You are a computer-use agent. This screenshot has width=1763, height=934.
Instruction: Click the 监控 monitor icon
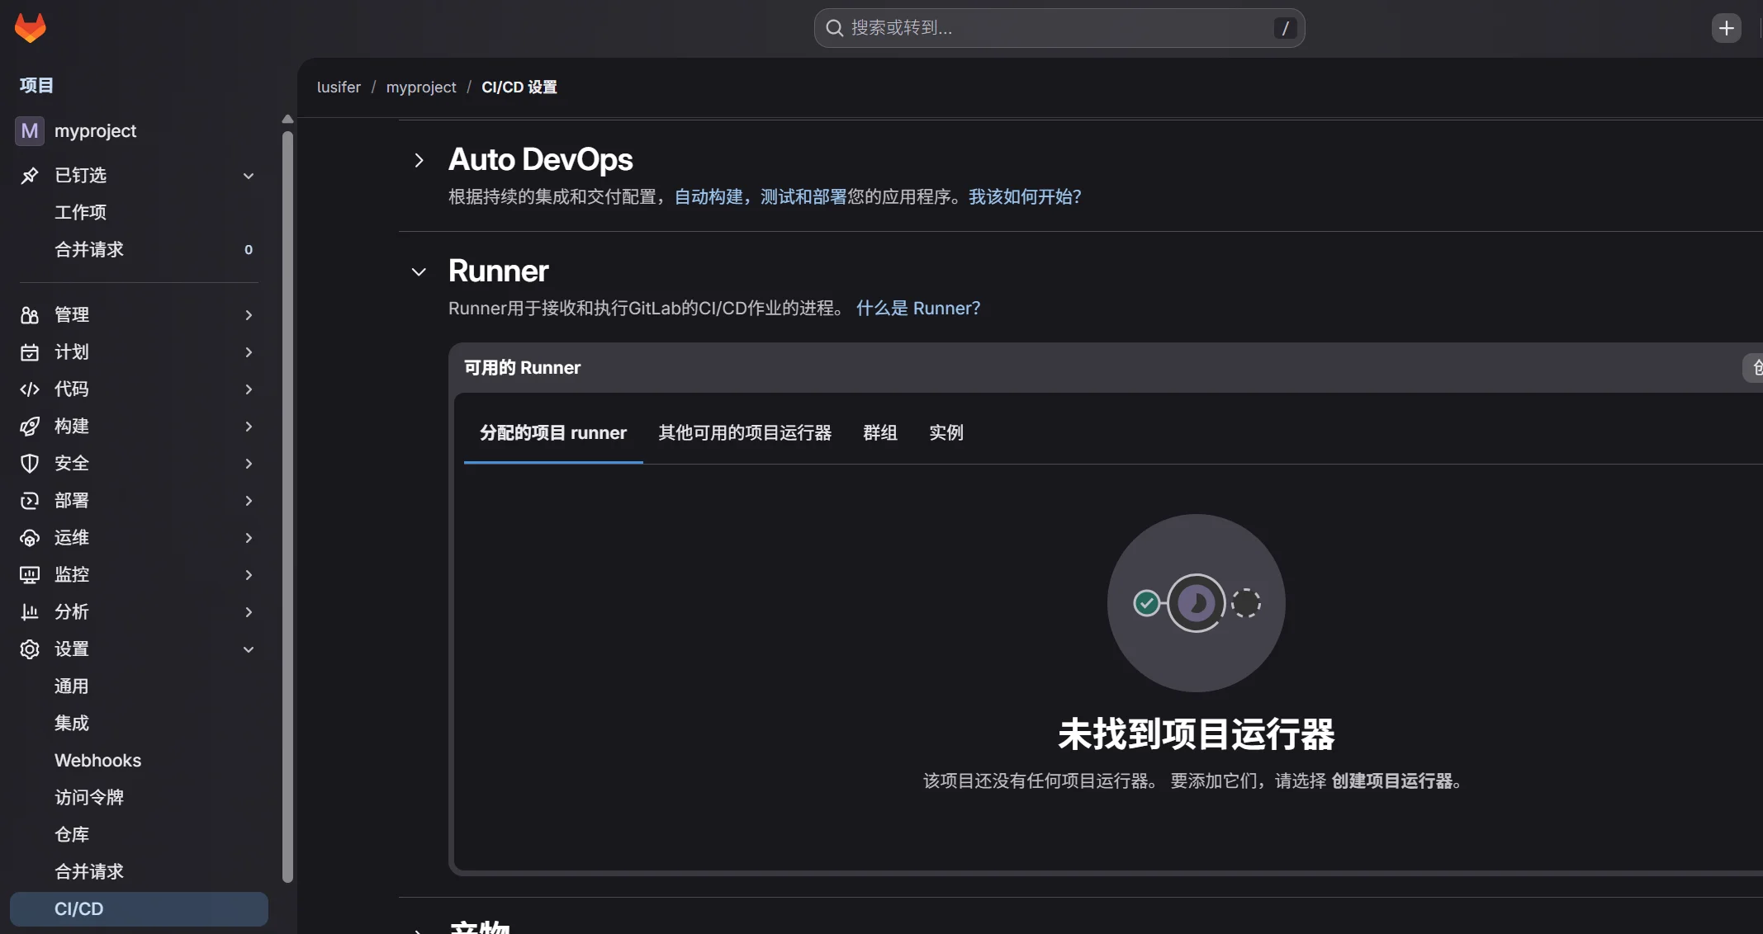coord(30,574)
